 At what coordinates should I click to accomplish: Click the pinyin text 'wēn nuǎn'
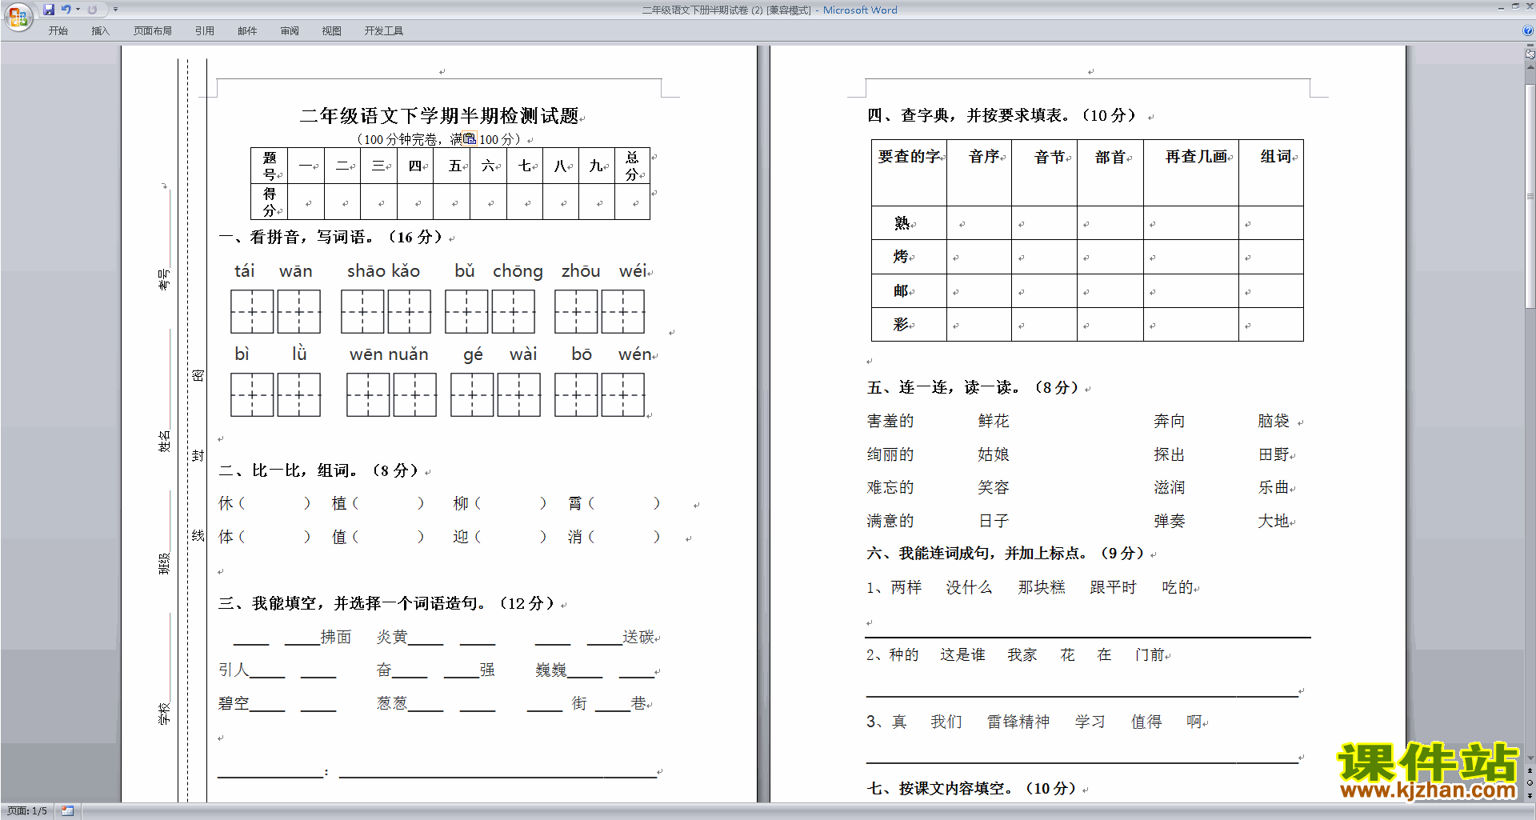(x=389, y=354)
